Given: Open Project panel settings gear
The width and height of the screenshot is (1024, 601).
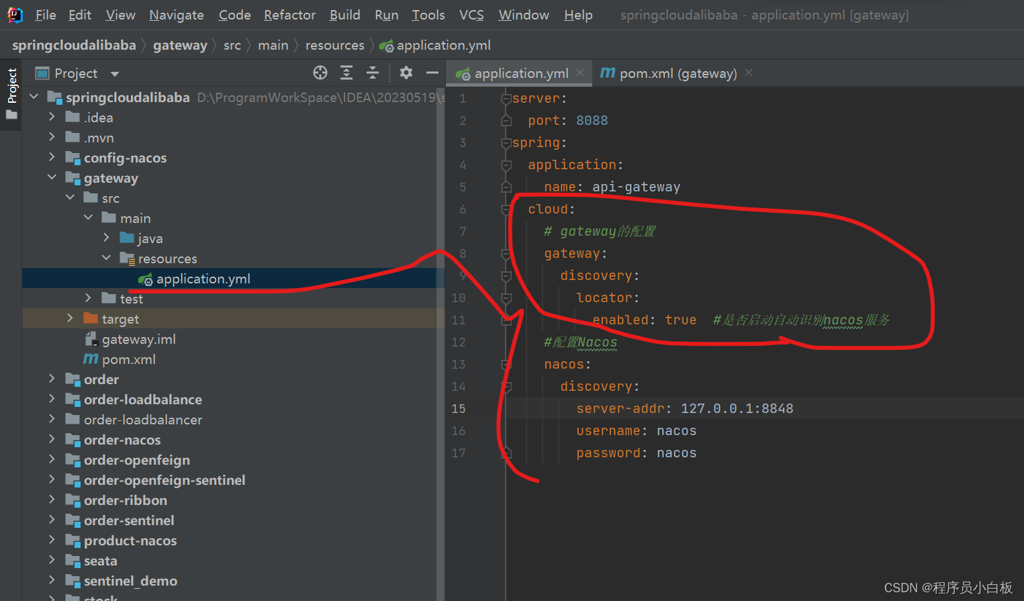Looking at the screenshot, I should coord(406,73).
